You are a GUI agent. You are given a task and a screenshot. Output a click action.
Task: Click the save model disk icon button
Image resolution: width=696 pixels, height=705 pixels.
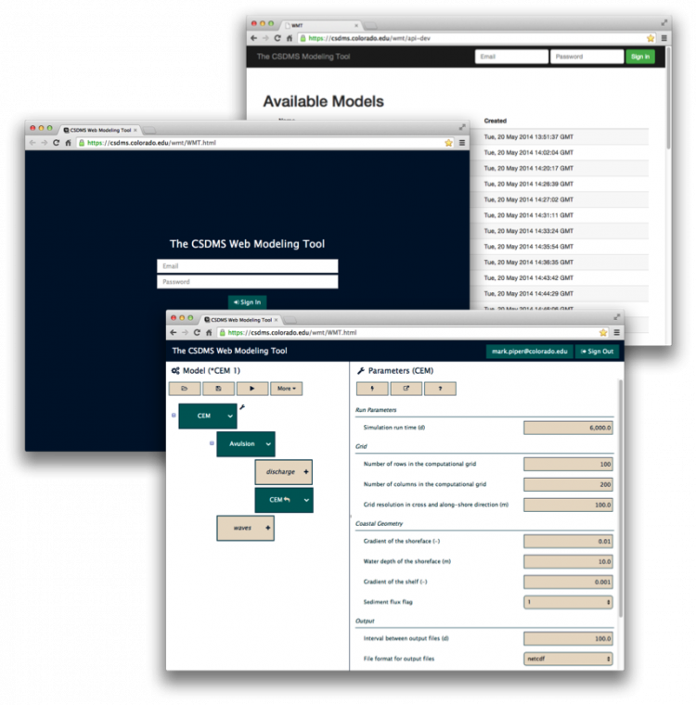click(218, 389)
